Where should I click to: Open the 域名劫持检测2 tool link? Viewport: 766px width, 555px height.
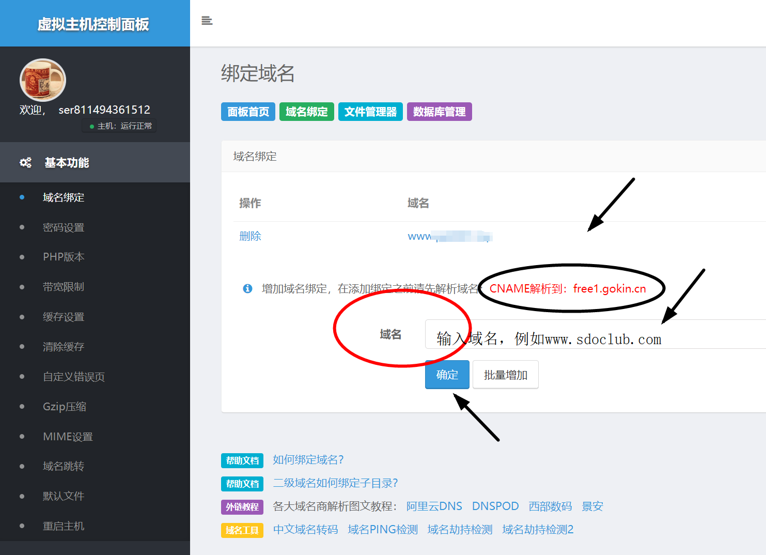pos(538,530)
